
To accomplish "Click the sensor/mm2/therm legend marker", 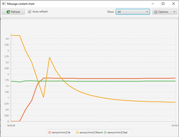I will tap(77, 132).
